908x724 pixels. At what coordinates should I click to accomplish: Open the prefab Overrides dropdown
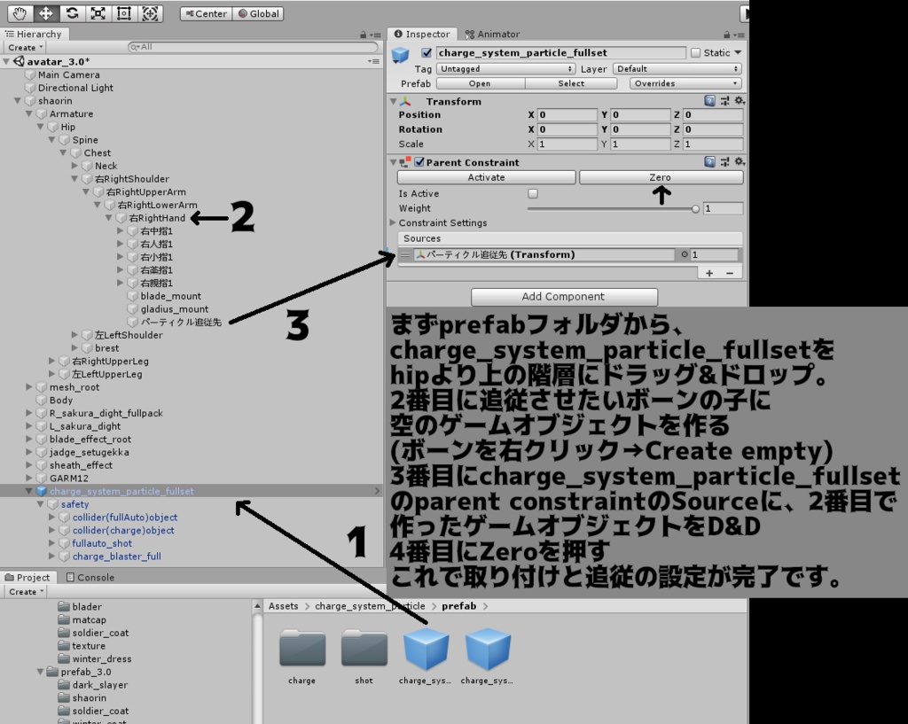[685, 83]
